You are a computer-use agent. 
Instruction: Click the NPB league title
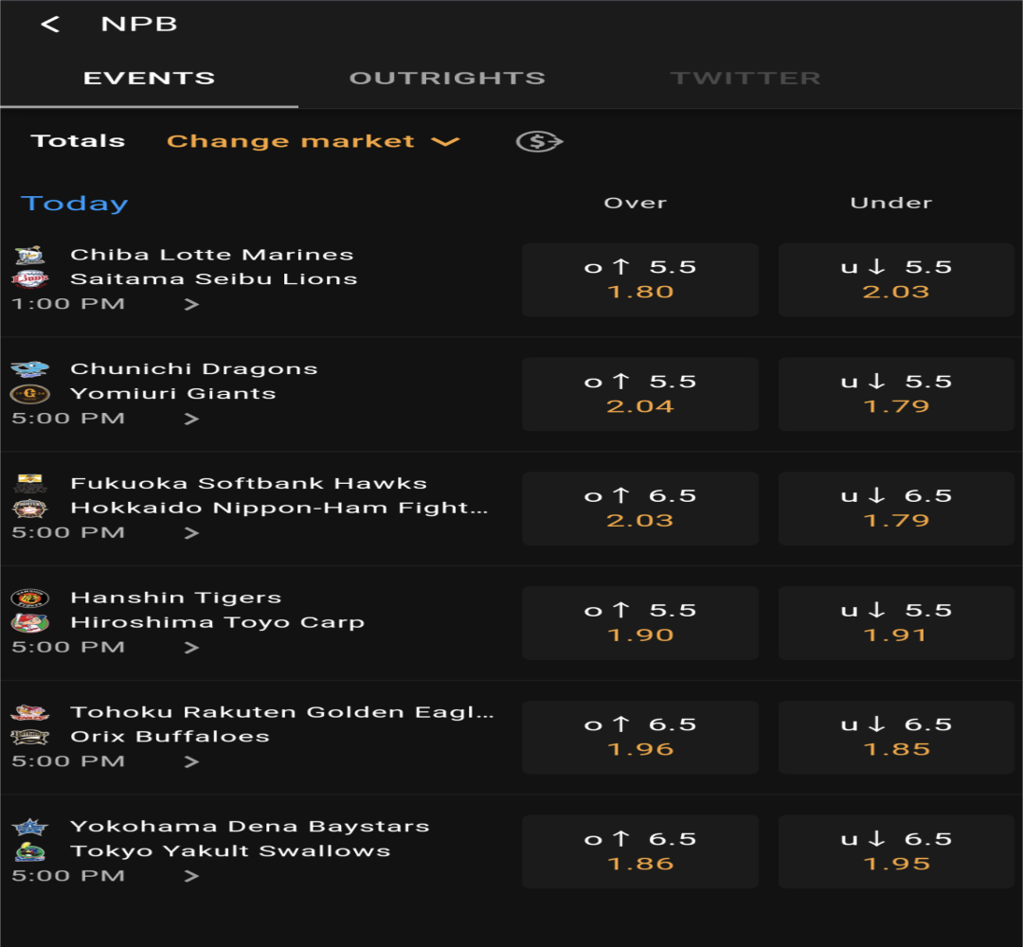coord(139,24)
